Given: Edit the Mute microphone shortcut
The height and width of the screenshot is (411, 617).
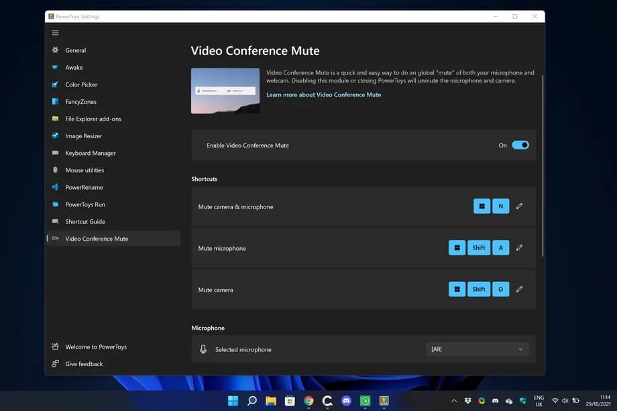Looking at the screenshot, I should [x=519, y=248].
